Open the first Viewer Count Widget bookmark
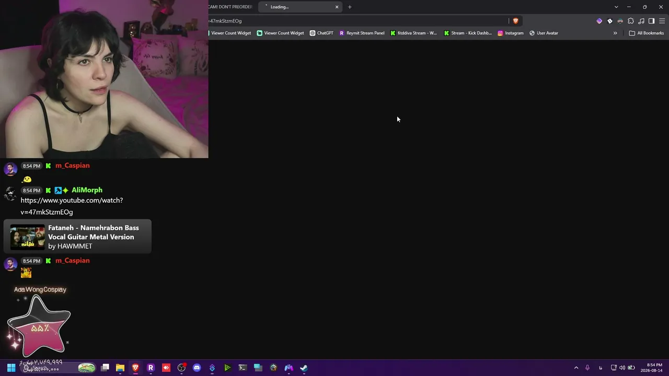 pos(230,33)
